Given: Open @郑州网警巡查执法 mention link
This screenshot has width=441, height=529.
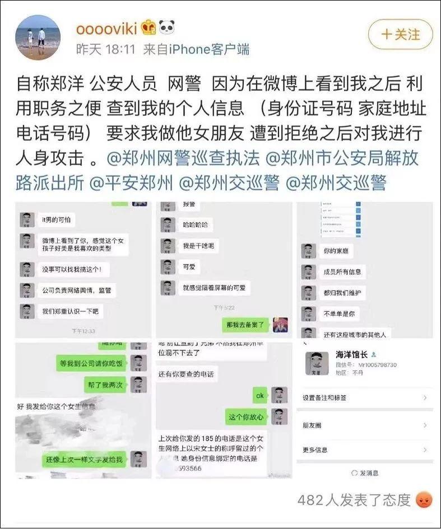Looking at the screenshot, I should coord(183,158).
